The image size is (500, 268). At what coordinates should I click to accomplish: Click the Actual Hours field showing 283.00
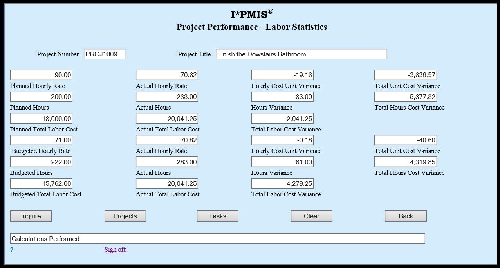(x=167, y=97)
